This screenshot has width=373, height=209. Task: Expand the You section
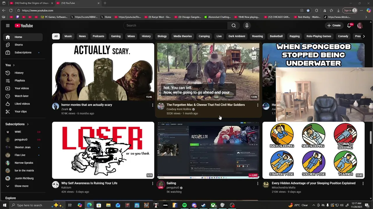(10, 65)
